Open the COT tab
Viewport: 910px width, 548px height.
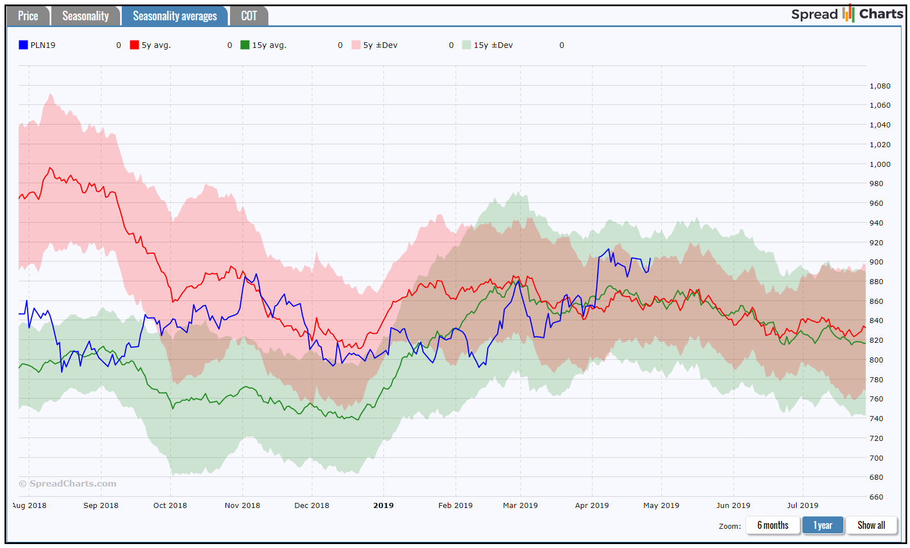[249, 16]
